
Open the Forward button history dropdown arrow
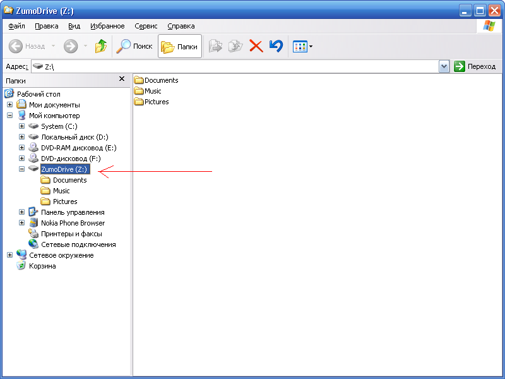tap(85, 46)
